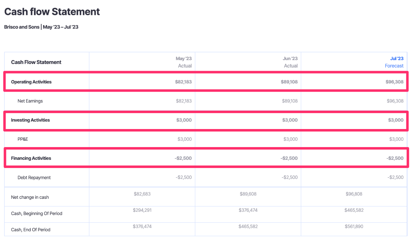Click the Cash flow Statement page title
Screen dimensions: 411x239
[x=52, y=12]
